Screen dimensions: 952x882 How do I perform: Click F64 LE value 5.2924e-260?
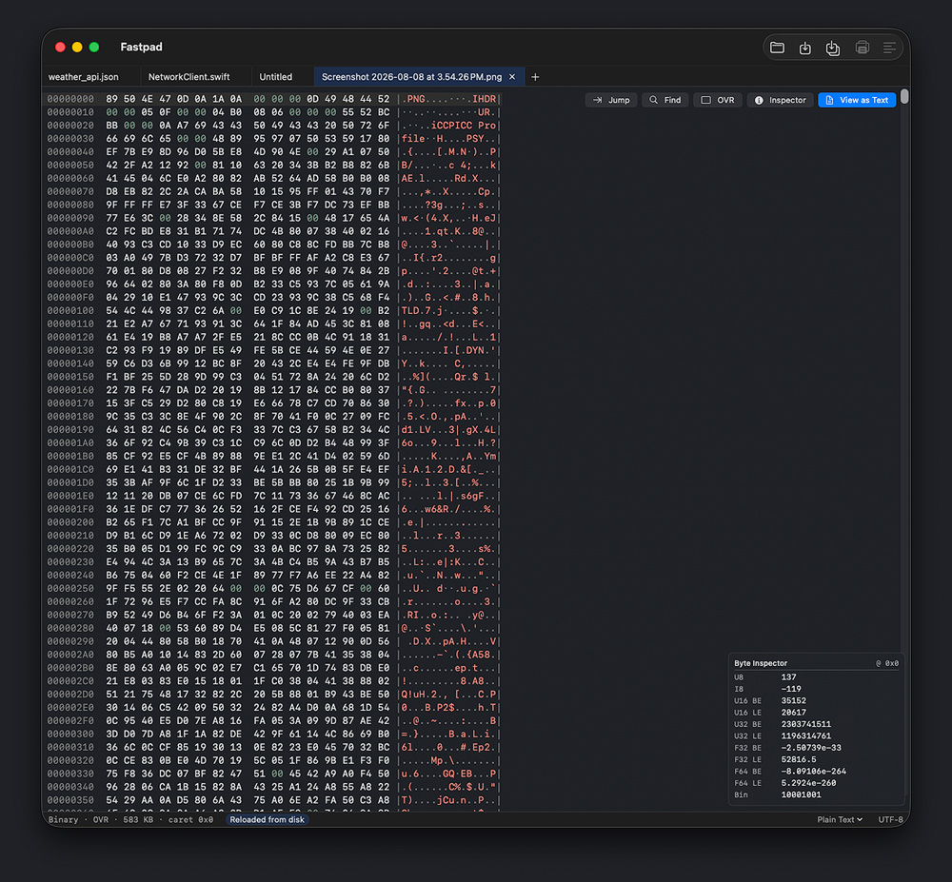(x=808, y=783)
